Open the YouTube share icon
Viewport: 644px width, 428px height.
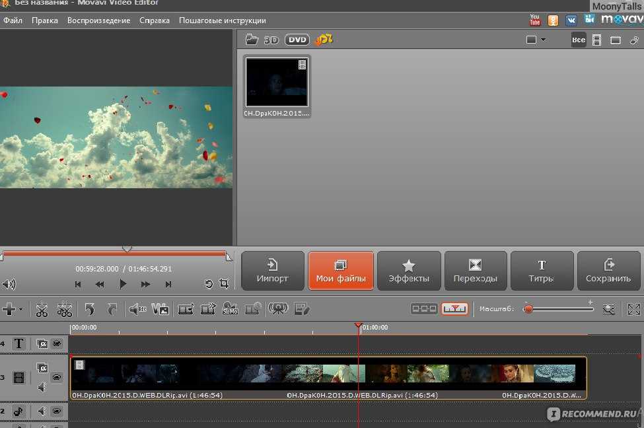pos(535,20)
